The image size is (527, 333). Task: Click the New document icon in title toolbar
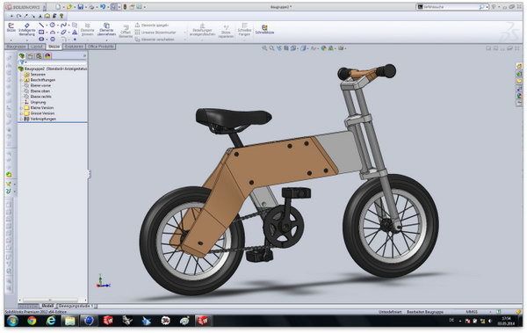pyautogui.click(x=58, y=7)
